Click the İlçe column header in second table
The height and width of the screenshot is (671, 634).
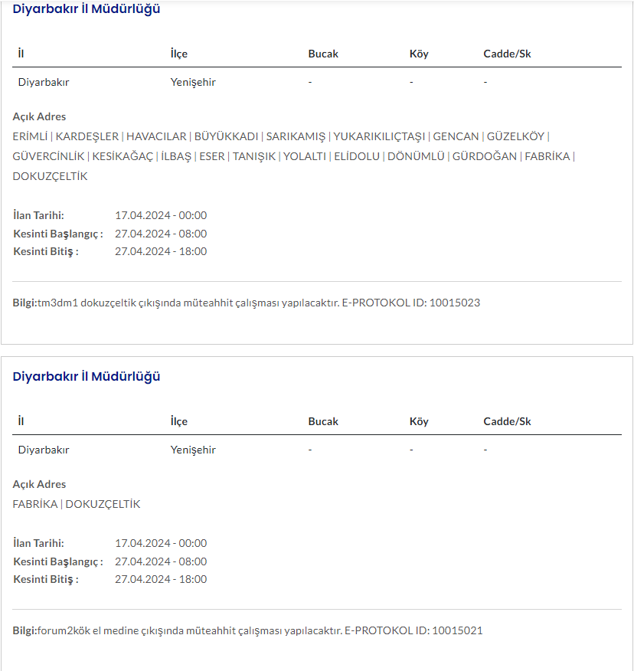[x=178, y=422]
